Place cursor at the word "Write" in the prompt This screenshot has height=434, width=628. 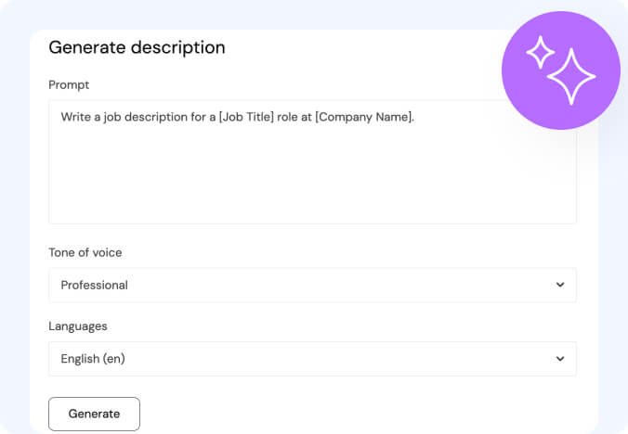tap(76, 117)
